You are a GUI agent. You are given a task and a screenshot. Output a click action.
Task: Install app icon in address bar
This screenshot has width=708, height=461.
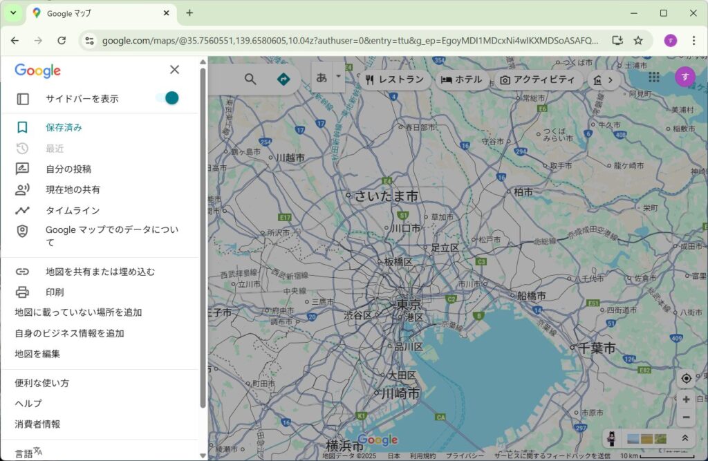[x=617, y=41]
